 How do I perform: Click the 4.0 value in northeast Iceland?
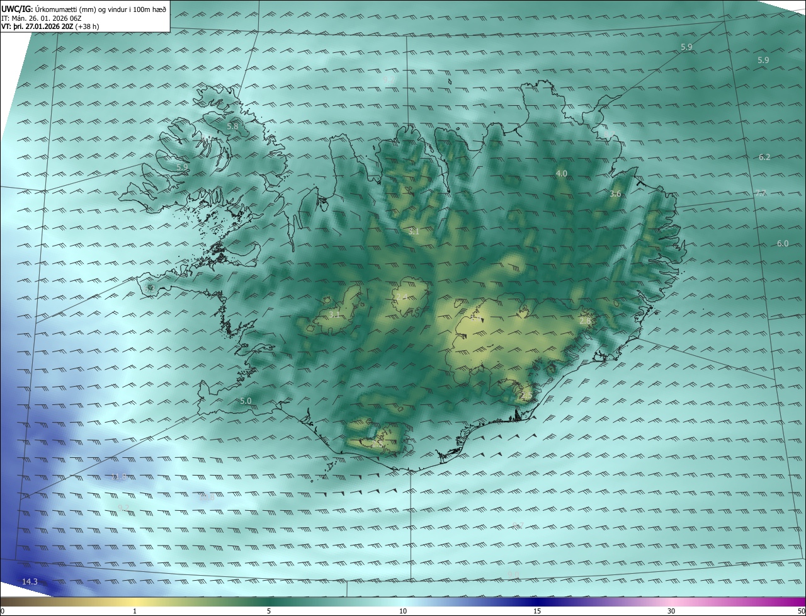pyautogui.click(x=561, y=173)
